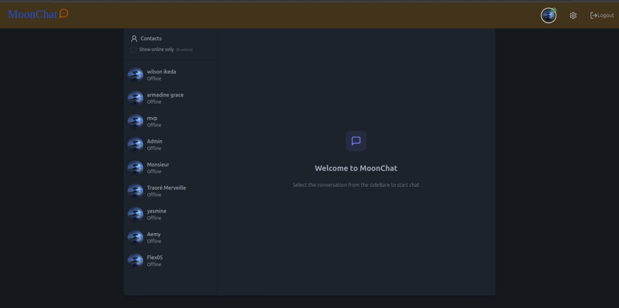Click the central chat message icon
Image resolution: width=619 pixels, height=308 pixels.
click(x=356, y=141)
